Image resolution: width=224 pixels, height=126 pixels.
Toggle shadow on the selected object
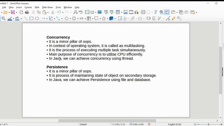[148, 19]
